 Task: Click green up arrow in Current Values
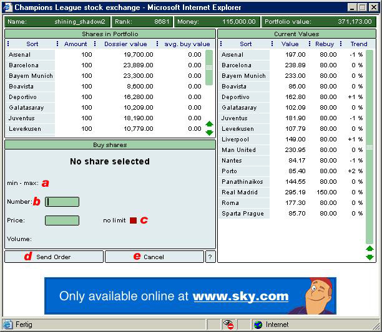[370, 249]
